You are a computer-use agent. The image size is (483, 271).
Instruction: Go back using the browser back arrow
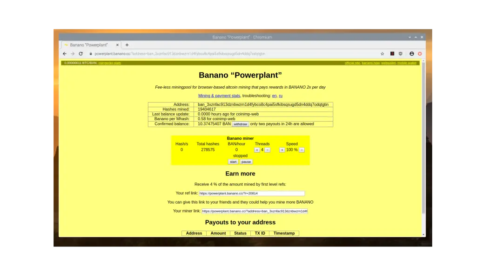[x=64, y=54]
